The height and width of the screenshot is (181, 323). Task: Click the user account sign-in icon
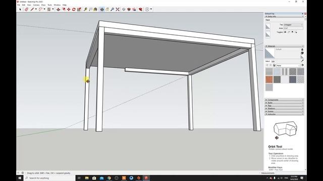[x=147, y=9]
